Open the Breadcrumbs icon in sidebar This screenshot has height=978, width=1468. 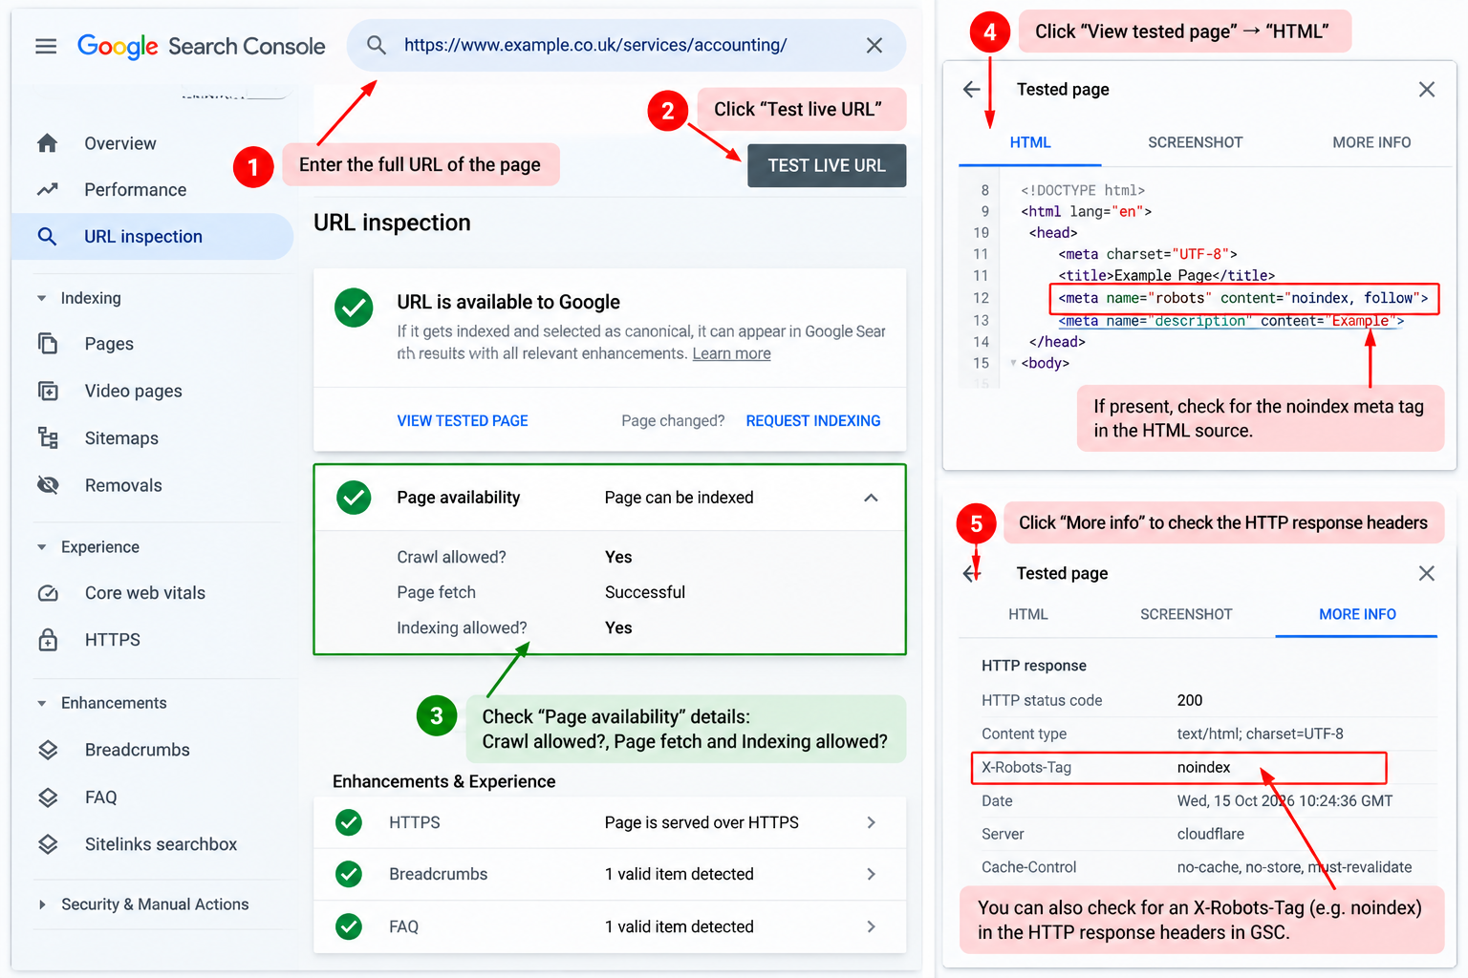pyautogui.click(x=48, y=750)
